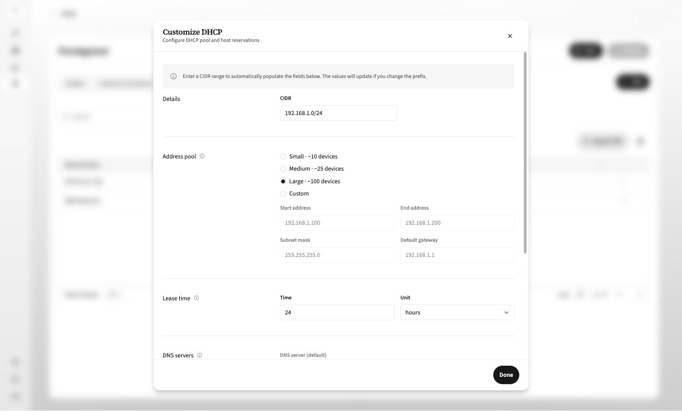Open the lease time Unit dropdown

click(x=457, y=313)
